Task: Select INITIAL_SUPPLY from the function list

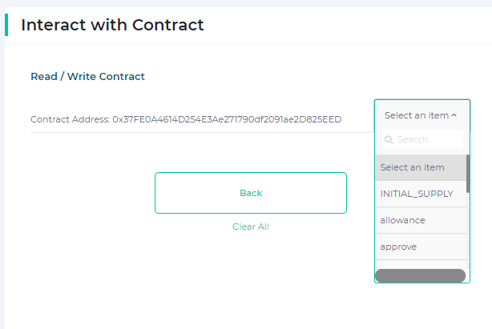Action: (421, 194)
